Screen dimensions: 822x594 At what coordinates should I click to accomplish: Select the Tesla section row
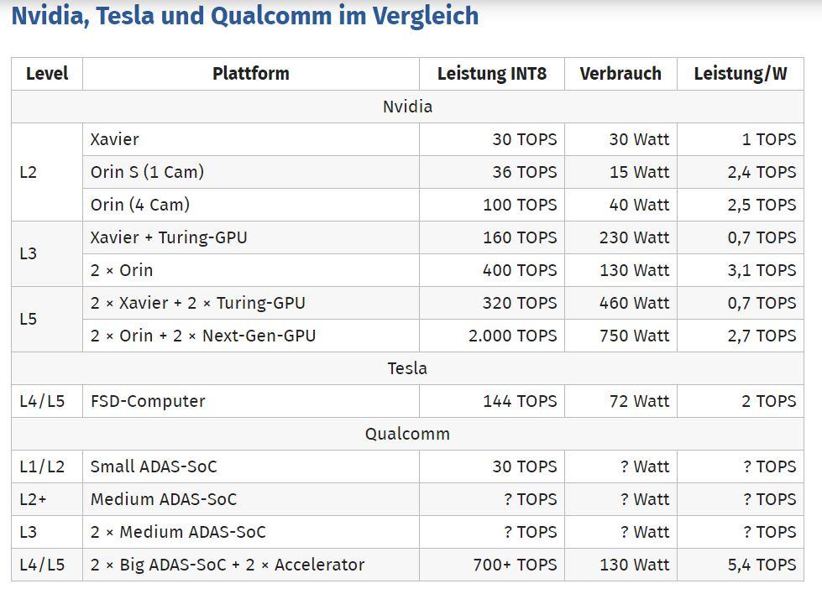[x=407, y=369]
